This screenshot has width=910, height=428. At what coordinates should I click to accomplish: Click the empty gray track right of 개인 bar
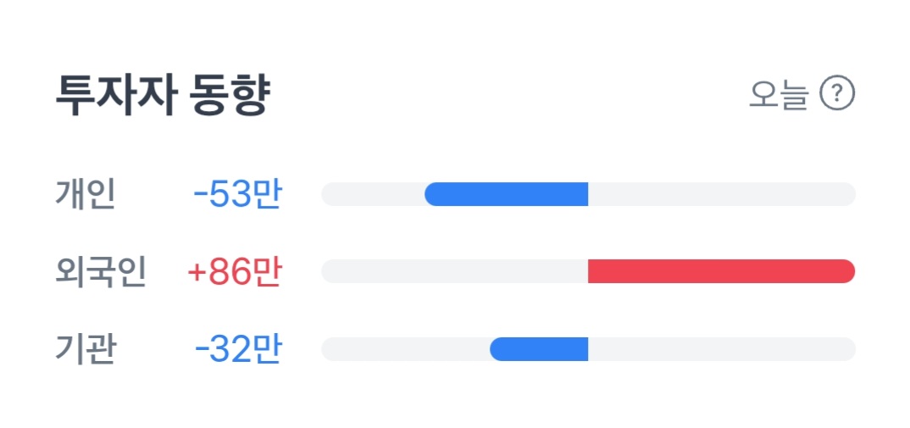pyautogui.click(x=720, y=194)
